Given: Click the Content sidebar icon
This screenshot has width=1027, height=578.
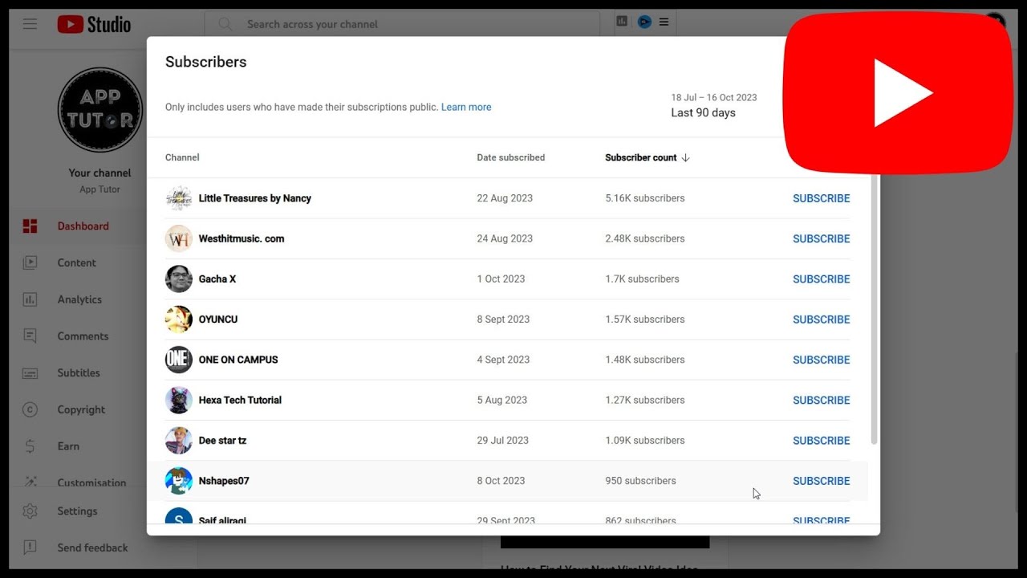Looking at the screenshot, I should tap(30, 263).
